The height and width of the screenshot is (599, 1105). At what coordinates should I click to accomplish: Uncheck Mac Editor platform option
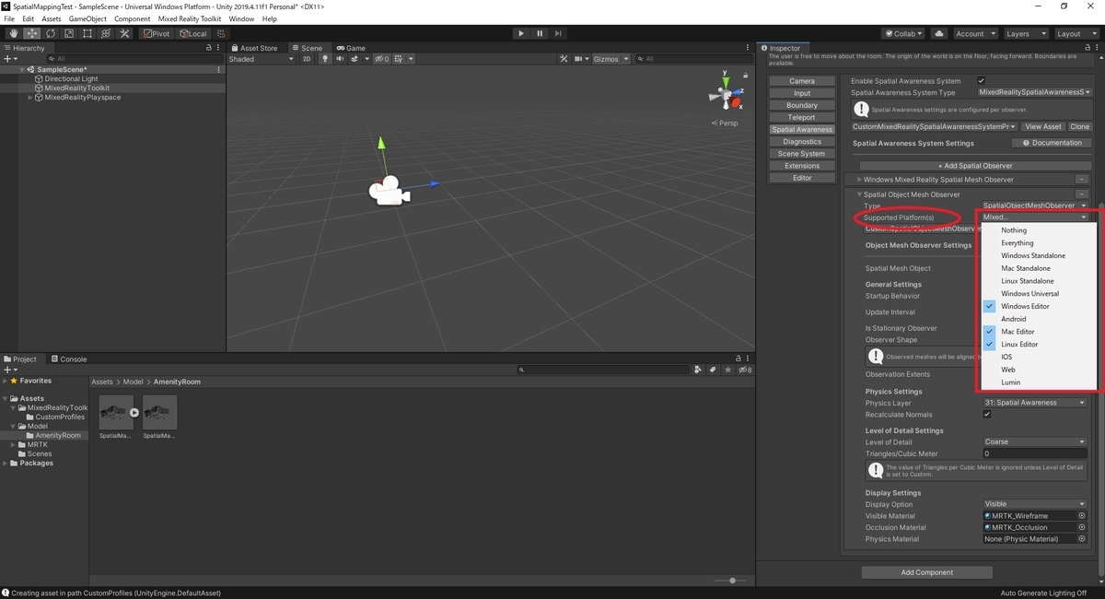(1039, 332)
